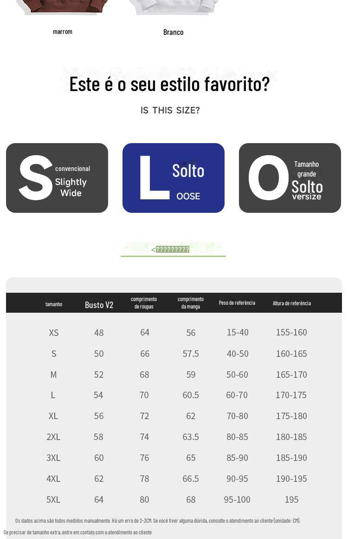Select the white hoodie thumbnail
Viewport: 348px width, 539px height.
pos(173,7)
